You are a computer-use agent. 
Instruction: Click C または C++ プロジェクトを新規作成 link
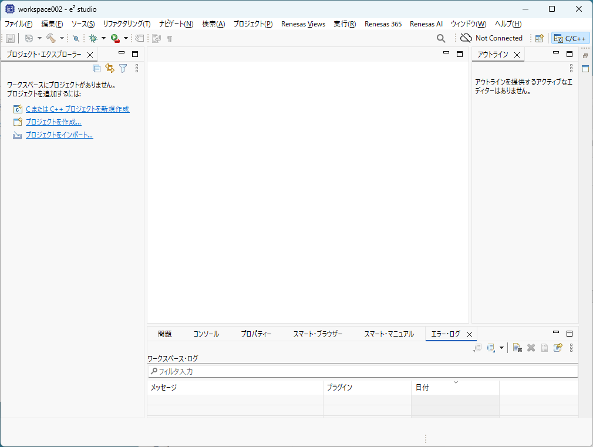click(78, 109)
